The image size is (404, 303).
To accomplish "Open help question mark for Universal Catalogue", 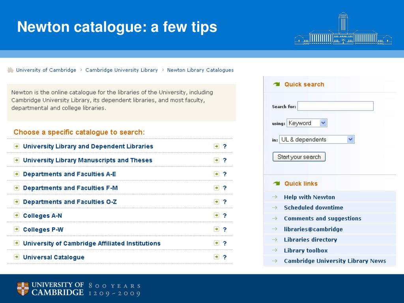I will point(224,257).
